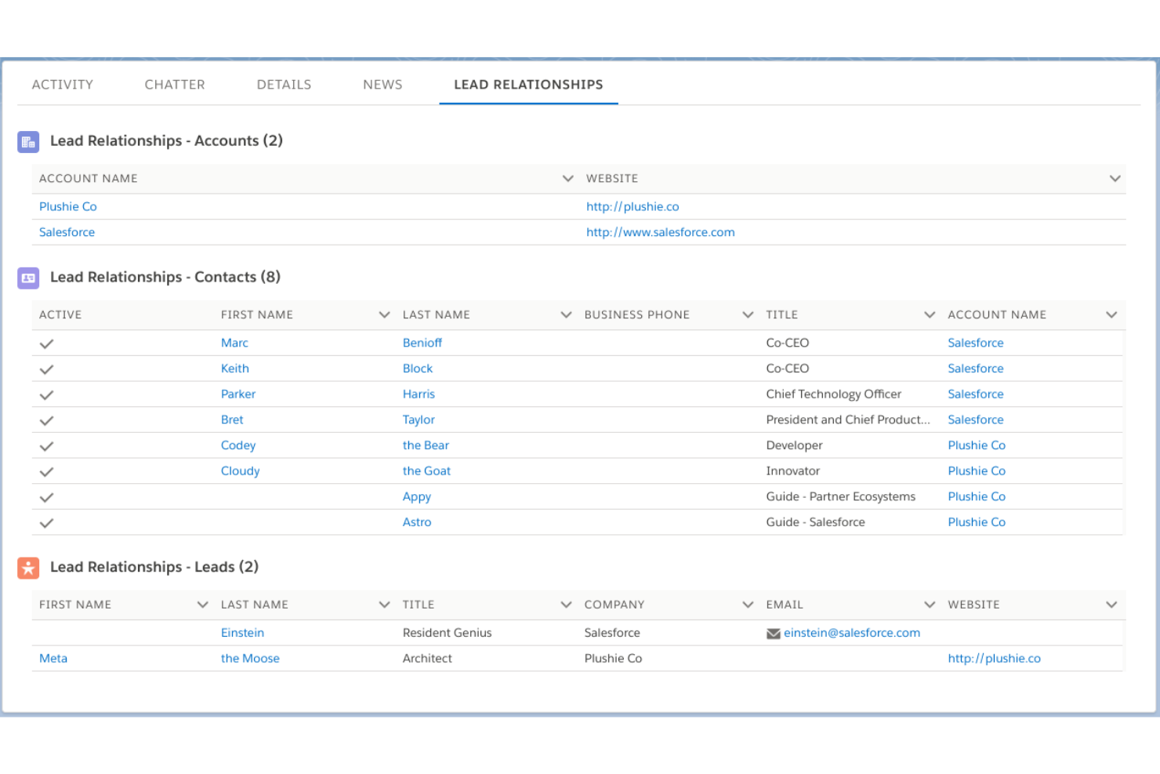
Task: Open the Plushie Co account record
Action: pyautogui.click(x=67, y=206)
